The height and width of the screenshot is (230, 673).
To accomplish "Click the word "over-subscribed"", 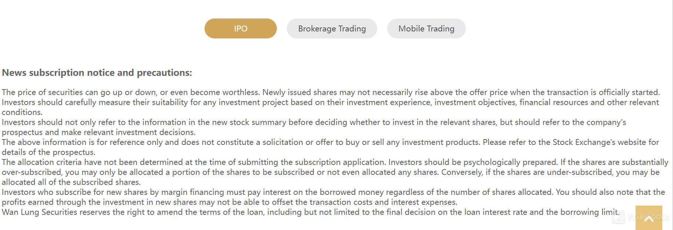I will [31, 172].
